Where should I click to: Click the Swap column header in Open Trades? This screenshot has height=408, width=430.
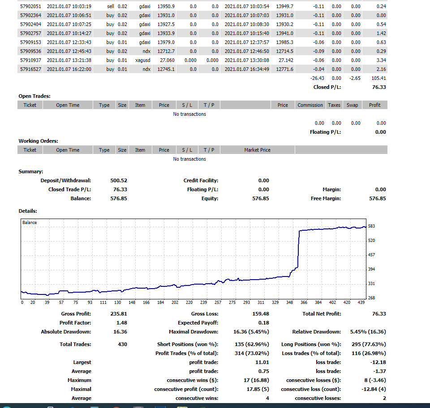pos(352,105)
